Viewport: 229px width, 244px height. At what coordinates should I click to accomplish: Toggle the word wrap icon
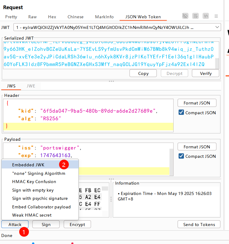coord(196,16)
